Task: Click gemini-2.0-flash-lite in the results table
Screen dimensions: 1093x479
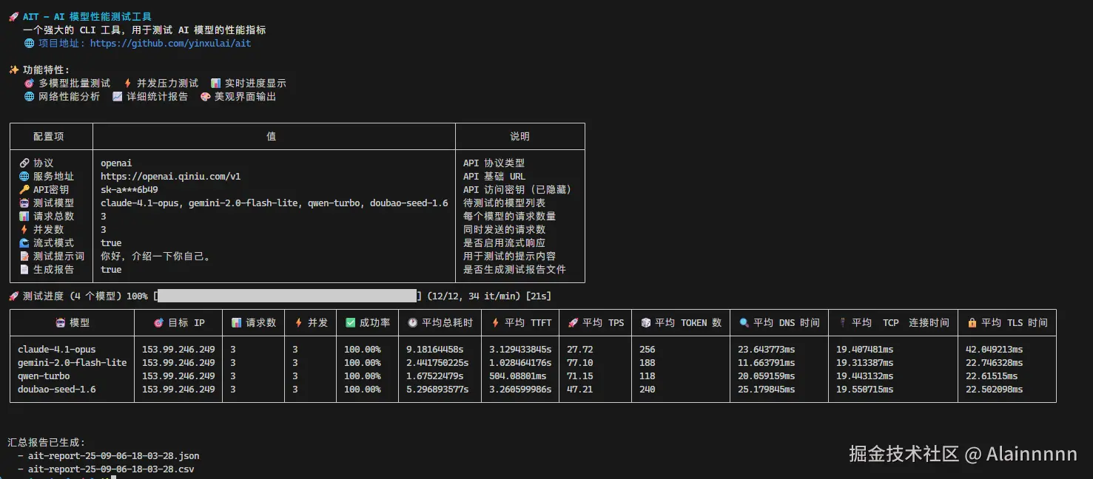Action: coord(73,363)
